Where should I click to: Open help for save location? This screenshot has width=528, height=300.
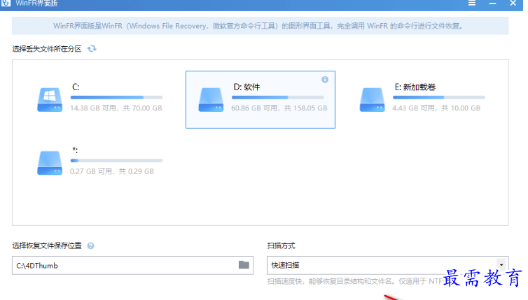pyautogui.click(x=90, y=246)
